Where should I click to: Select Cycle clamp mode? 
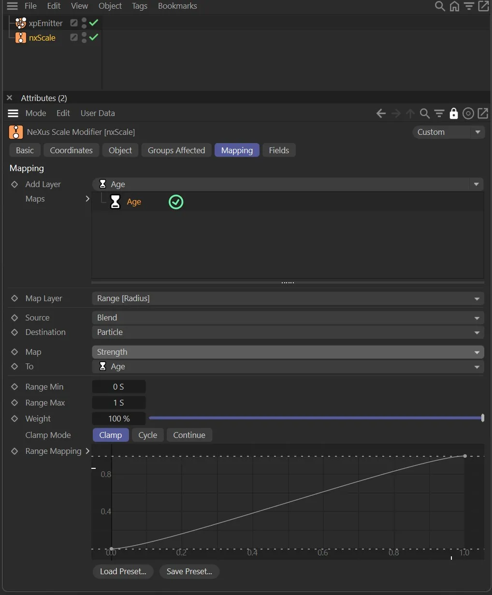pyautogui.click(x=147, y=435)
